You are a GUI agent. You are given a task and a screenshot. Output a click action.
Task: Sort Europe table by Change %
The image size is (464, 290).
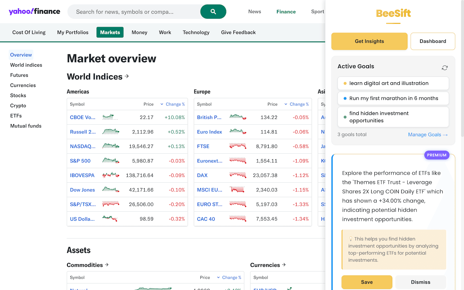click(297, 104)
